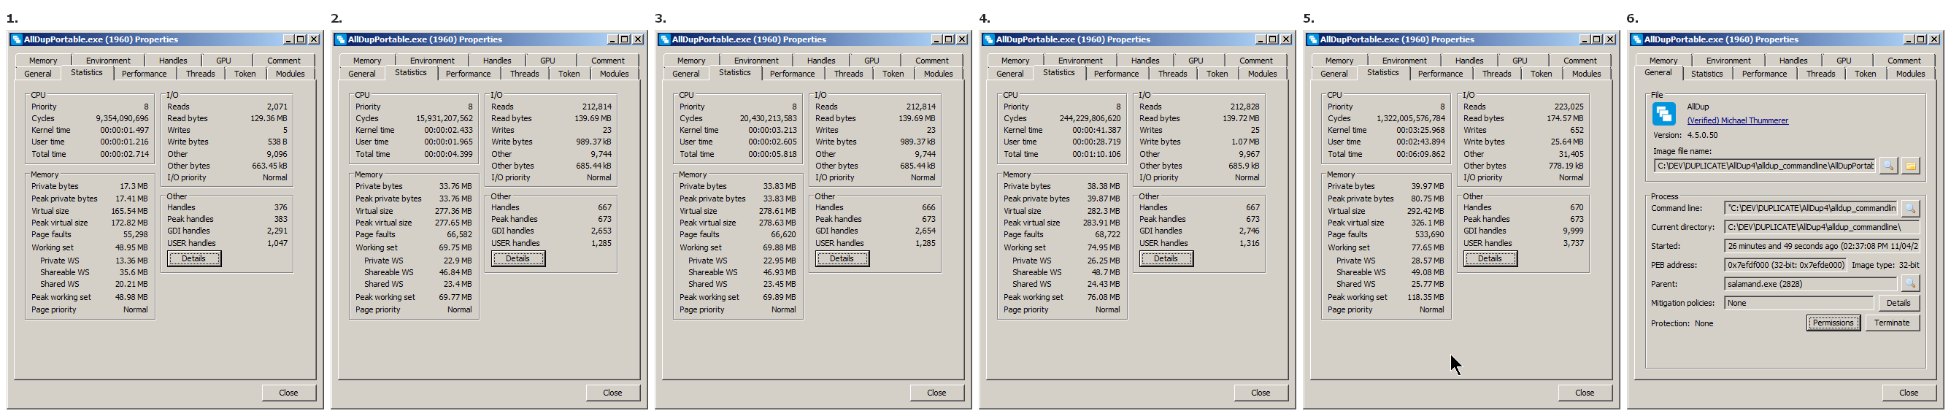This screenshot has width=1951, height=416.
Task: Click the title bar app icon in window 5
Action: click(1312, 39)
